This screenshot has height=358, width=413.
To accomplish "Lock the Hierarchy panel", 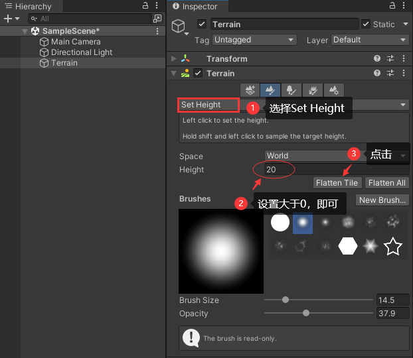I will click(145, 5).
